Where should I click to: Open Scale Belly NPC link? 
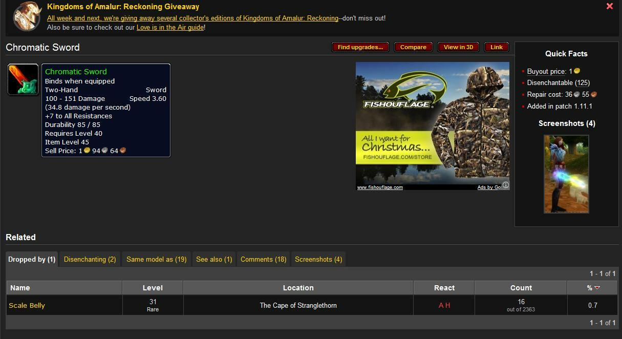(27, 306)
